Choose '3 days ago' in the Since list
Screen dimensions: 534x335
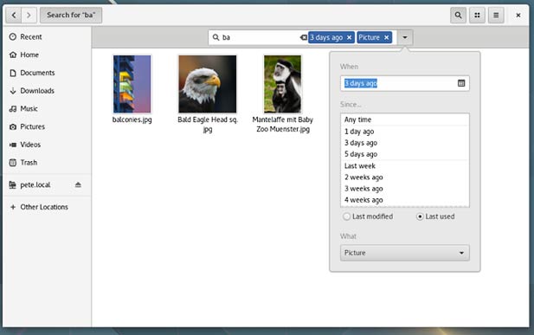(x=404, y=143)
